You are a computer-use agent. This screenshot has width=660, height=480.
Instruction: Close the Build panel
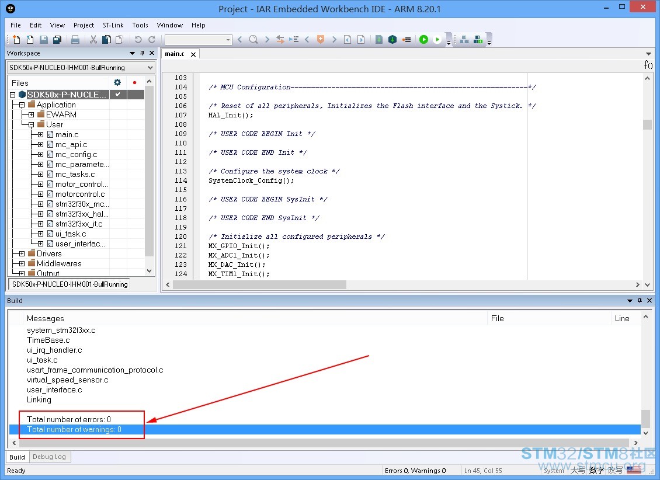(x=649, y=300)
